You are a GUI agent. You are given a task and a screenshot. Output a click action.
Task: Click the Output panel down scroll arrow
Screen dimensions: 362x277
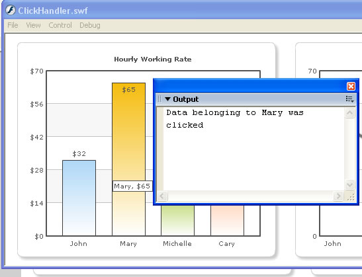pos(349,184)
